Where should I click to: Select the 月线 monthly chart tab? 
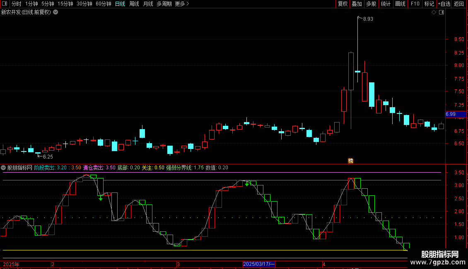pos(148,4)
